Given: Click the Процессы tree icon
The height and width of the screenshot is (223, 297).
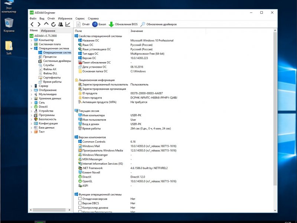Looking at the screenshot, I should (40, 57).
